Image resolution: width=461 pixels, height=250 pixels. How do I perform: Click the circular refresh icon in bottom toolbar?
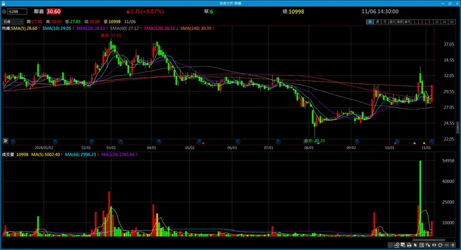[x=440, y=245]
